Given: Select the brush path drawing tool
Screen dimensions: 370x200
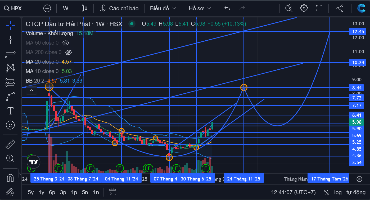Looking at the screenshot, I should 10,97.
